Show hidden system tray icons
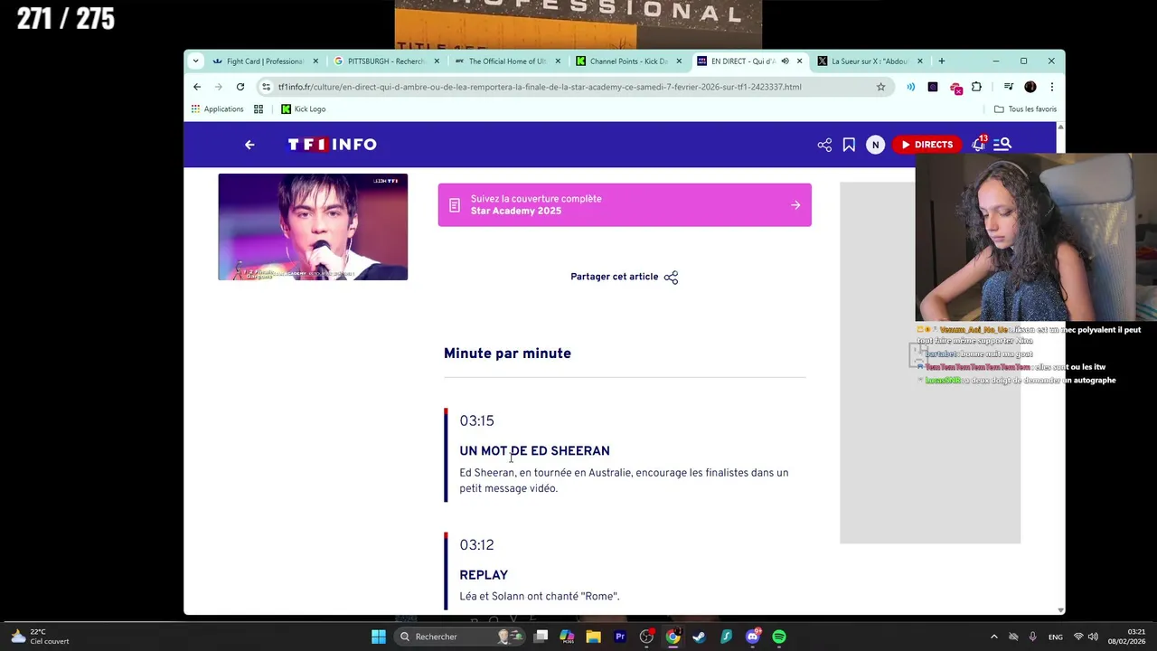Viewport: 1157px width, 651px height. tap(994, 637)
